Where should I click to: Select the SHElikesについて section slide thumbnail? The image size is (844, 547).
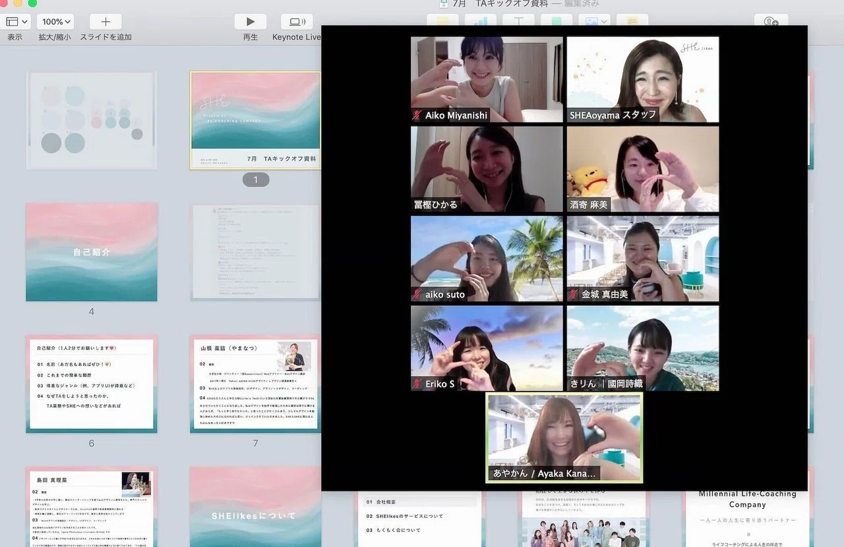tap(255, 507)
